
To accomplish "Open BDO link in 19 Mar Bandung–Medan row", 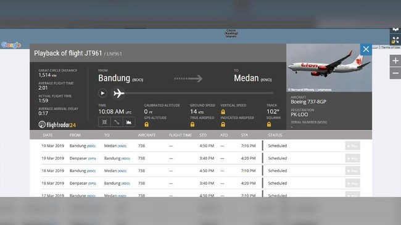I will point(91,146).
